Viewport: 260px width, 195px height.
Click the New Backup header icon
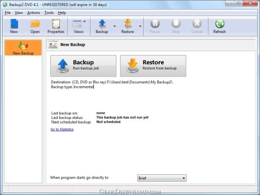[53, 44]
